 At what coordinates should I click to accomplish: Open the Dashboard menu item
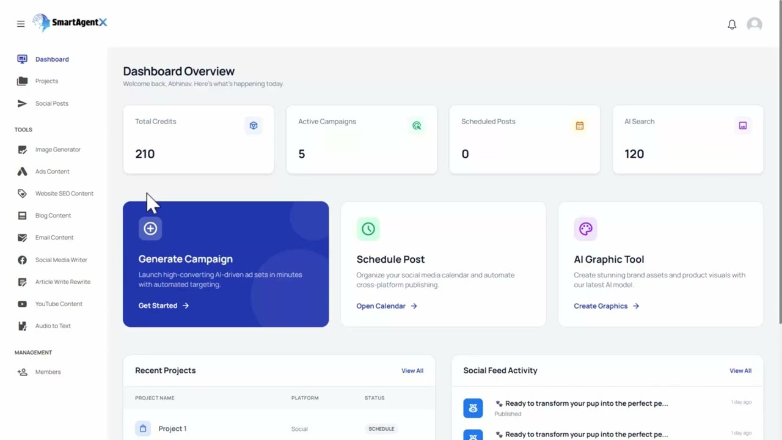coord(52,59)
